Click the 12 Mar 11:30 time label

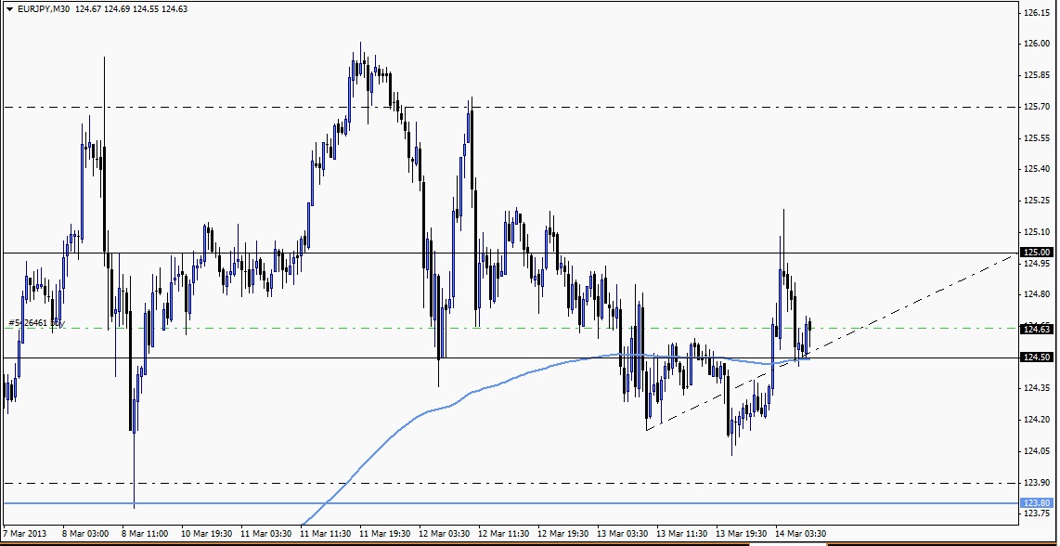tap(504, 534)
